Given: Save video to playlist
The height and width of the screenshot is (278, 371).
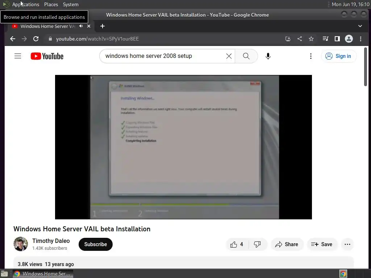Looking at the screenshot, I should (x=322, y=244).
